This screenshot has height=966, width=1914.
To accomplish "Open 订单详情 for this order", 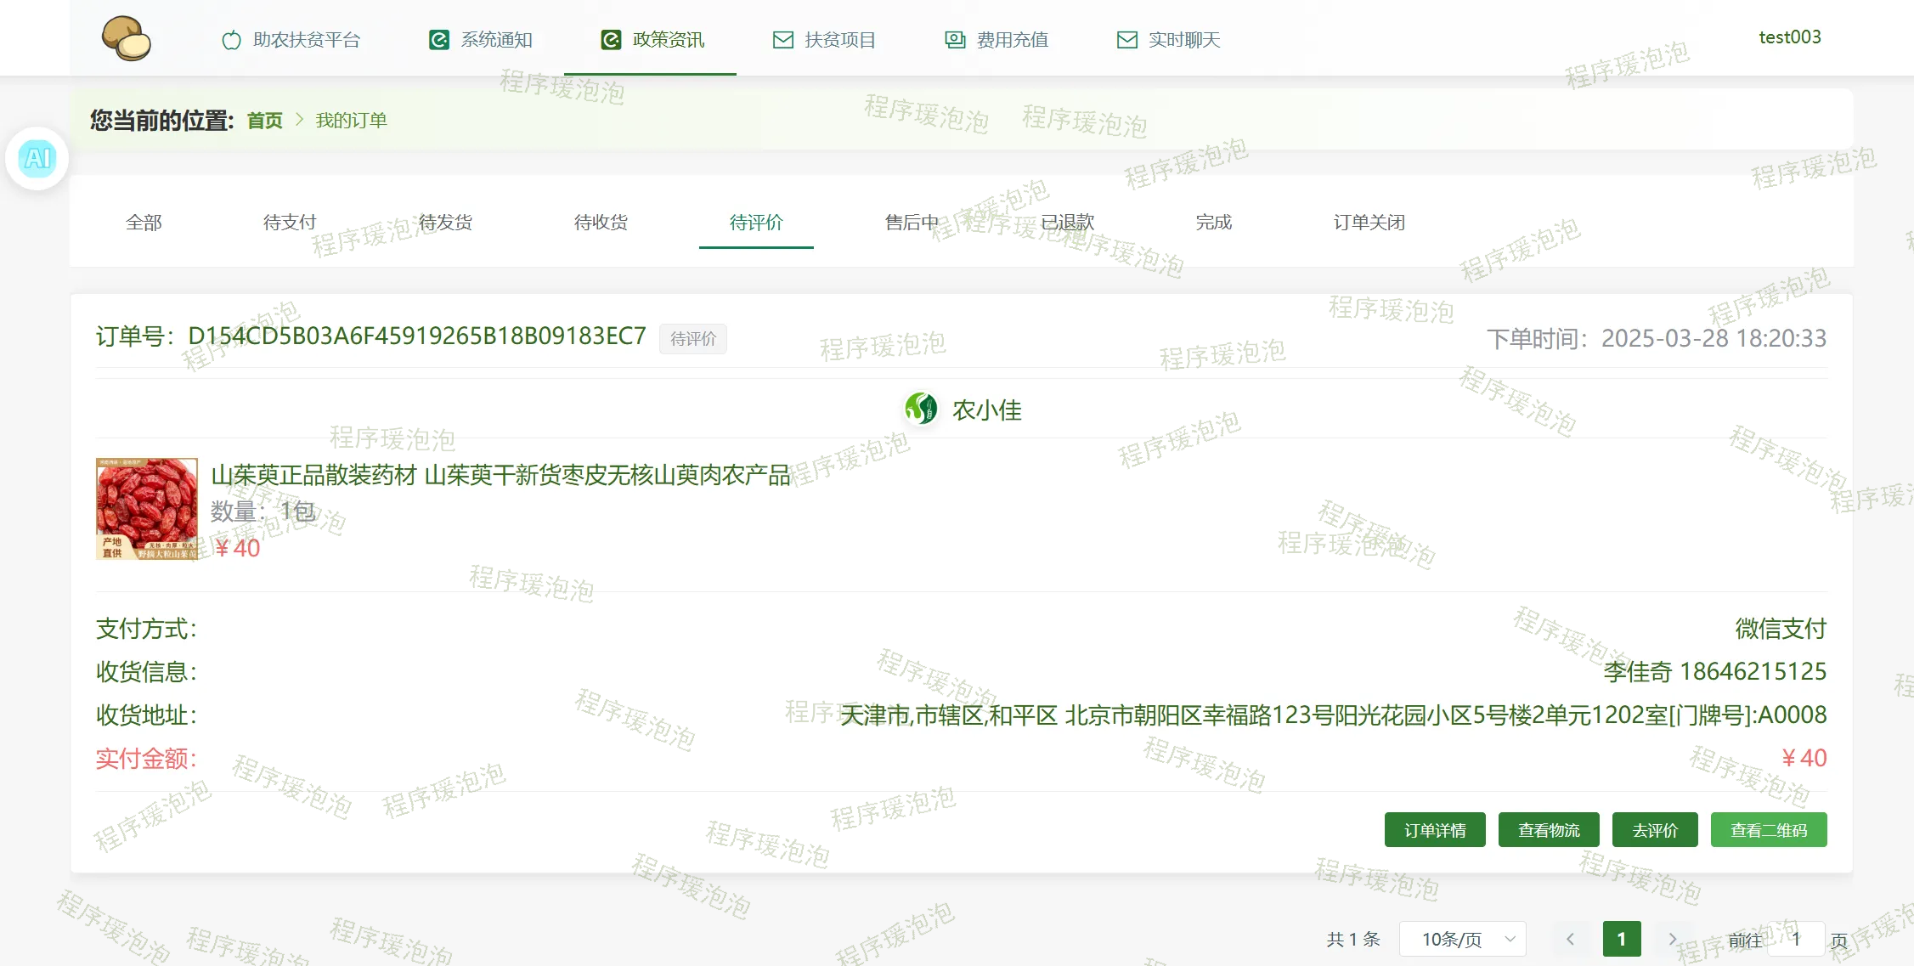I will point(1434,830).
